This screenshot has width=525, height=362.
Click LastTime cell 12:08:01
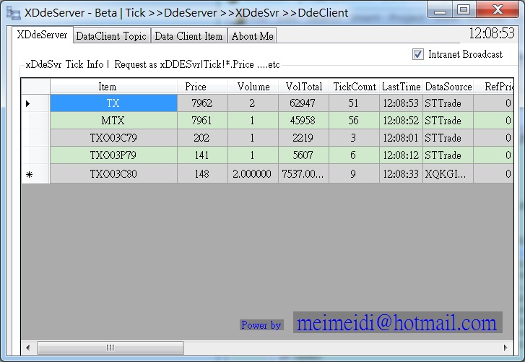401,138
